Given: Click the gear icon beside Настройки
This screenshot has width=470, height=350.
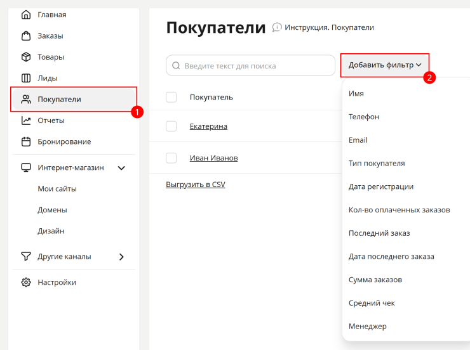Looking at the screenshot, I should coord(26,282).
